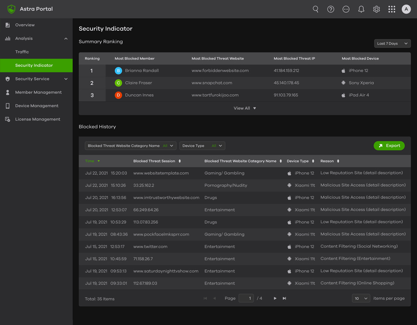417x325 pixels.
Task: Open Blocked Threat Website Category Name filter
Action: click(130, 146)
